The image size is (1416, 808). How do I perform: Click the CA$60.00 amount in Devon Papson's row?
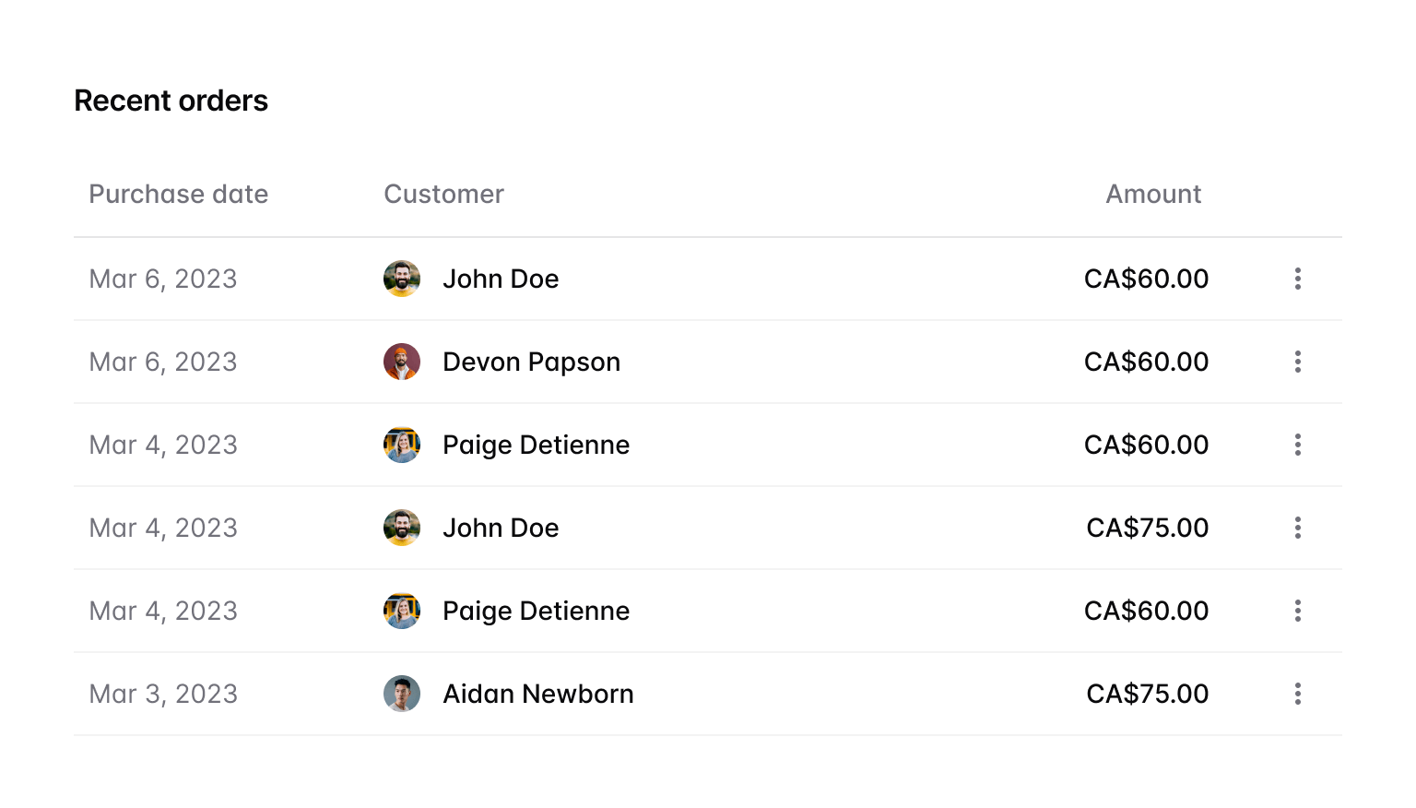(1146, 362)
